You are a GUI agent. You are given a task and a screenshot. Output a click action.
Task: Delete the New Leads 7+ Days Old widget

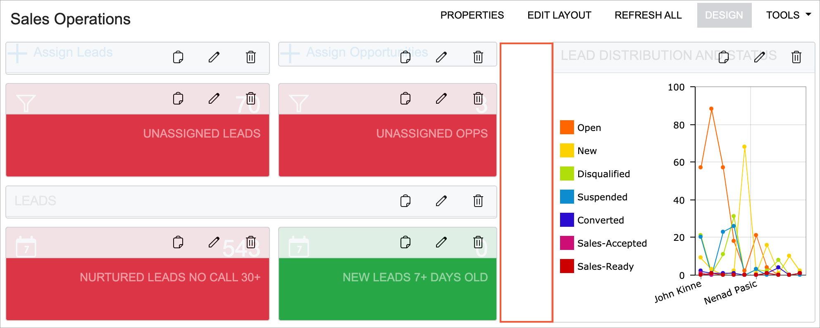click(478, 242)
